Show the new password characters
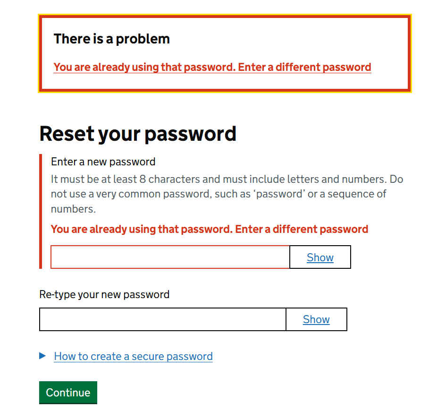This screenshot has width=429, height=411. pos(320,257)
